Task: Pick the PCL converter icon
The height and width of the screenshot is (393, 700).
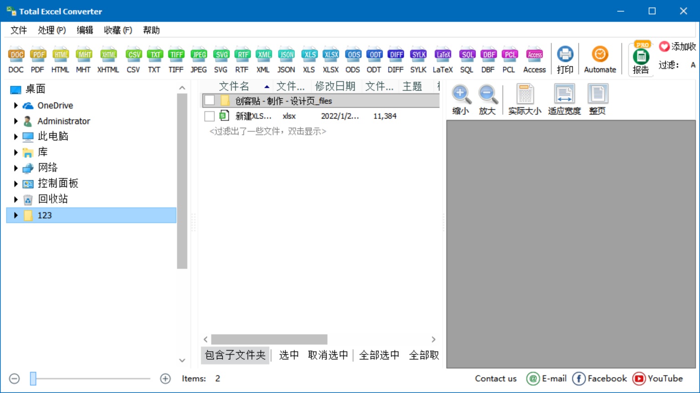Action: [509, 60]
